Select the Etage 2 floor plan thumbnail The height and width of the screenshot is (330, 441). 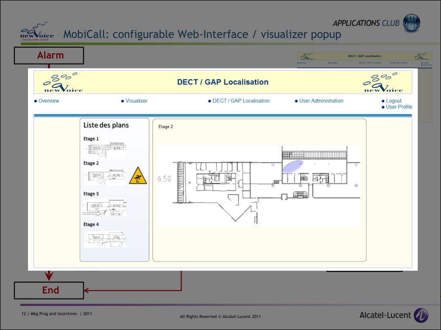tap(105, 176)
